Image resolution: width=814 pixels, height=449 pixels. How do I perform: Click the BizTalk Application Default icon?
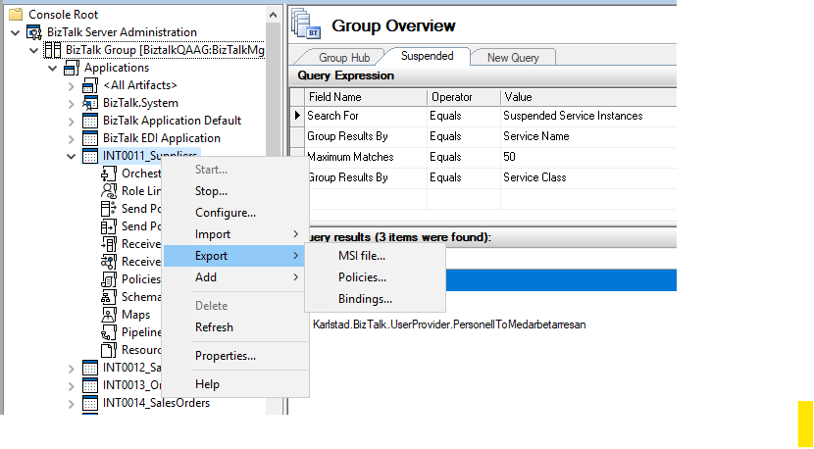click(x=90, y=121)
